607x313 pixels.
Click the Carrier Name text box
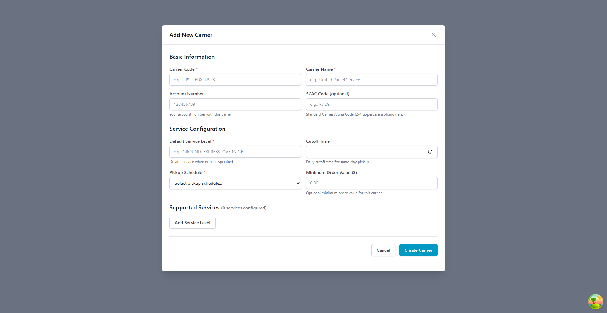click(371, 80)
